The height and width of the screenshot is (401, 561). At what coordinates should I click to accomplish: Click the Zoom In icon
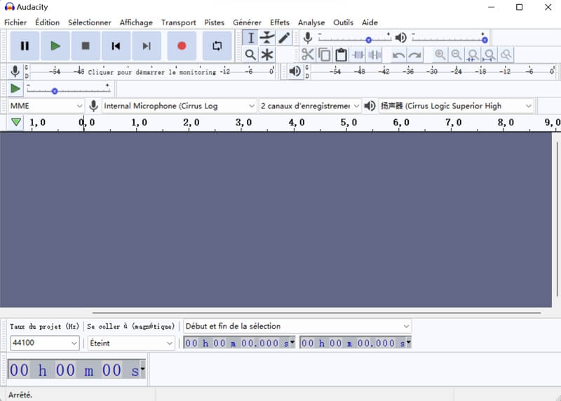click(x=440, y=55)
